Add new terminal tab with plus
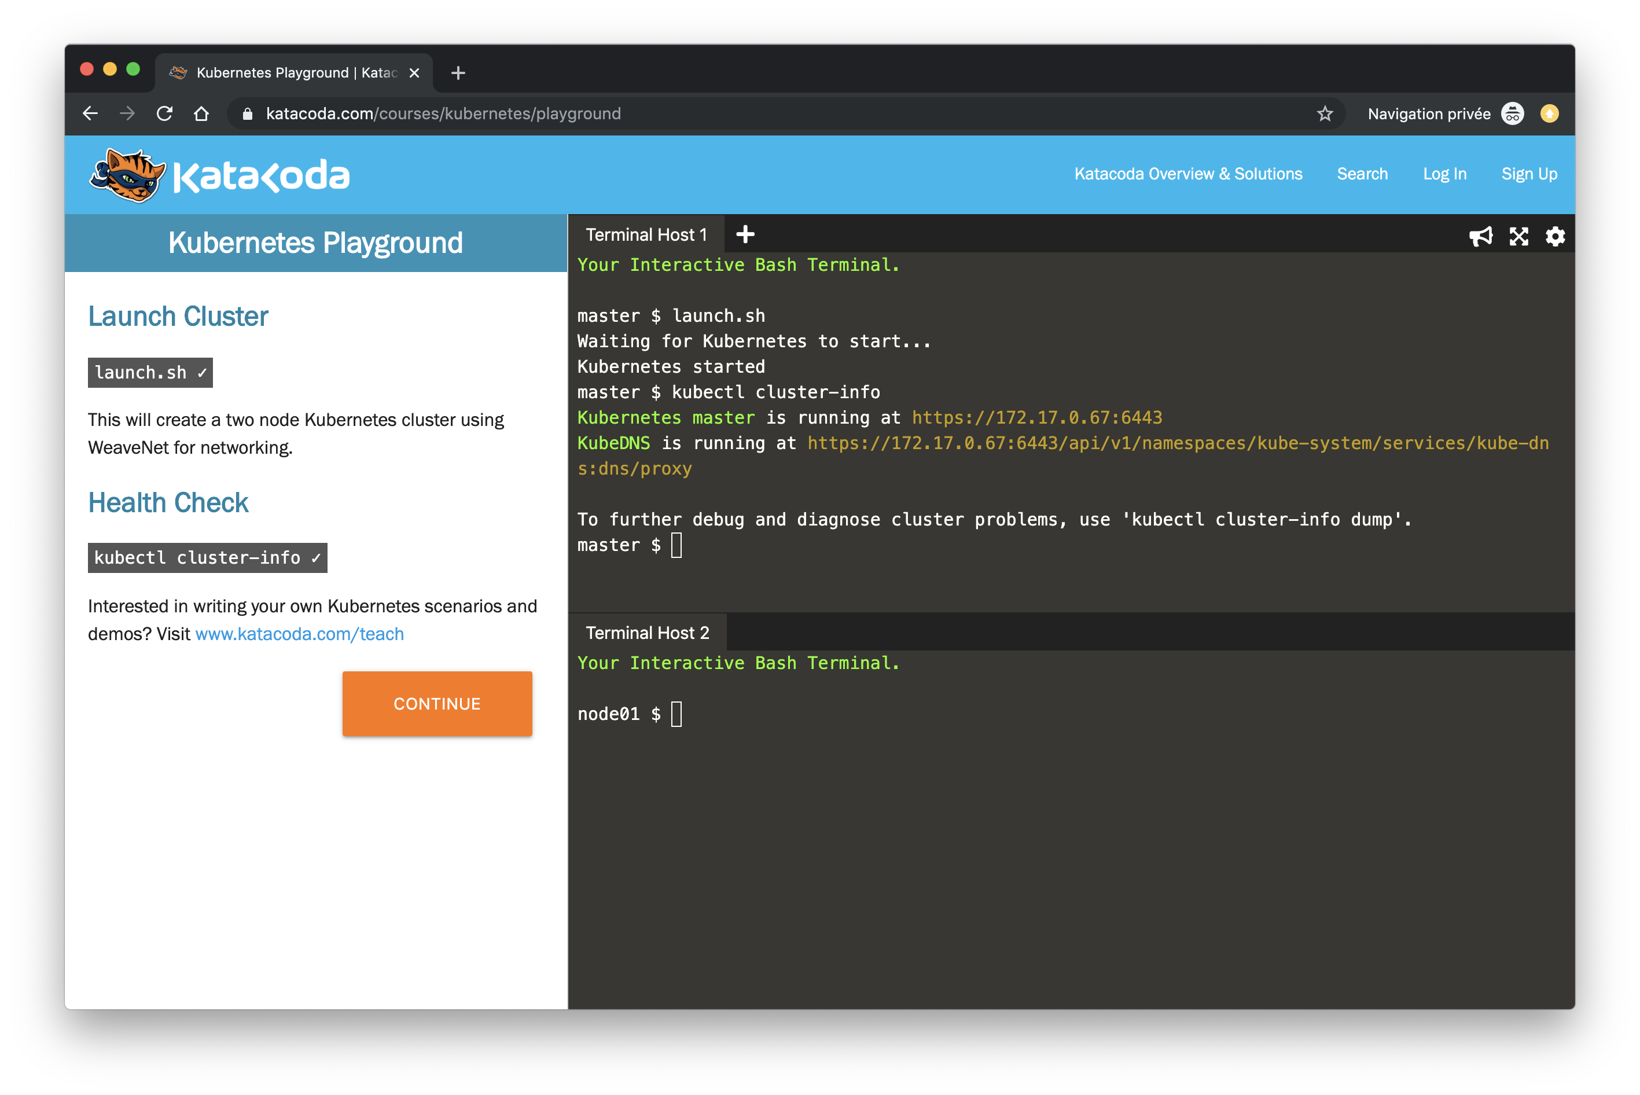Screen dimensions: 1640x1095 (x=745, y=234)
